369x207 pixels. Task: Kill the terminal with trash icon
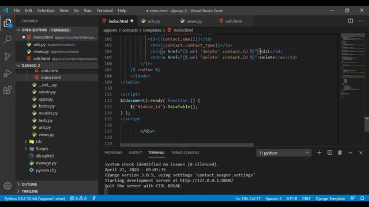(340, 153)
